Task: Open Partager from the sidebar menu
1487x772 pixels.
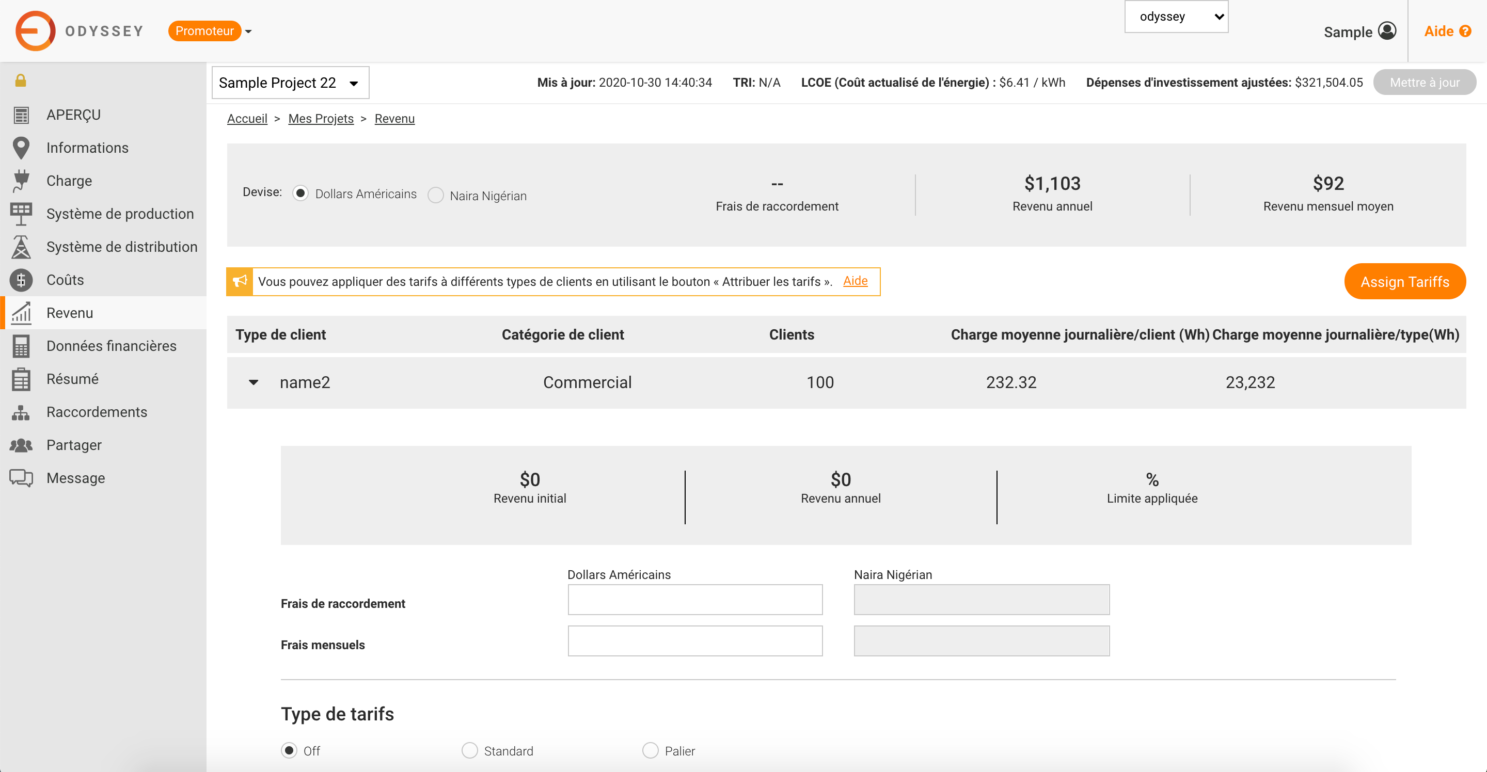Action: (74, 445)
